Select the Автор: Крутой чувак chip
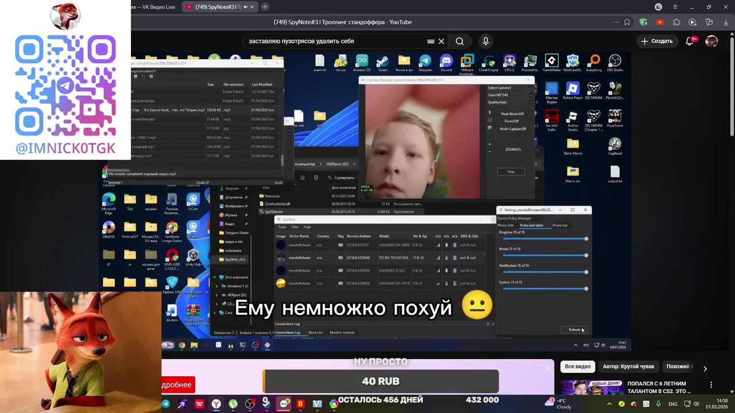 (x=628, y=367)
